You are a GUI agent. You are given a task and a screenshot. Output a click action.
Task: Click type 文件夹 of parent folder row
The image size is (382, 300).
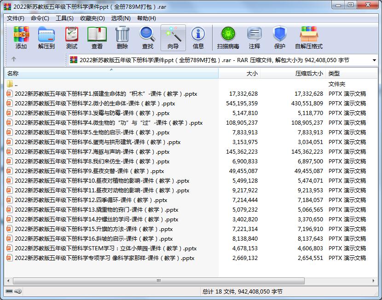point(337,84)
